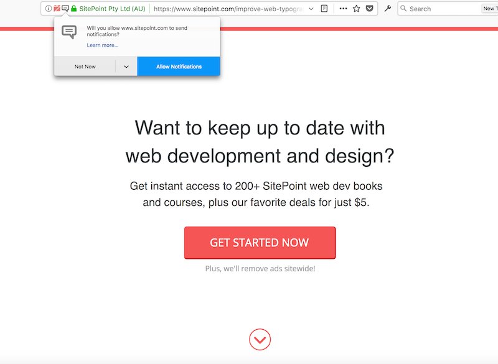Open the address bar history dropdown arrow

click(x=311, y=9)
